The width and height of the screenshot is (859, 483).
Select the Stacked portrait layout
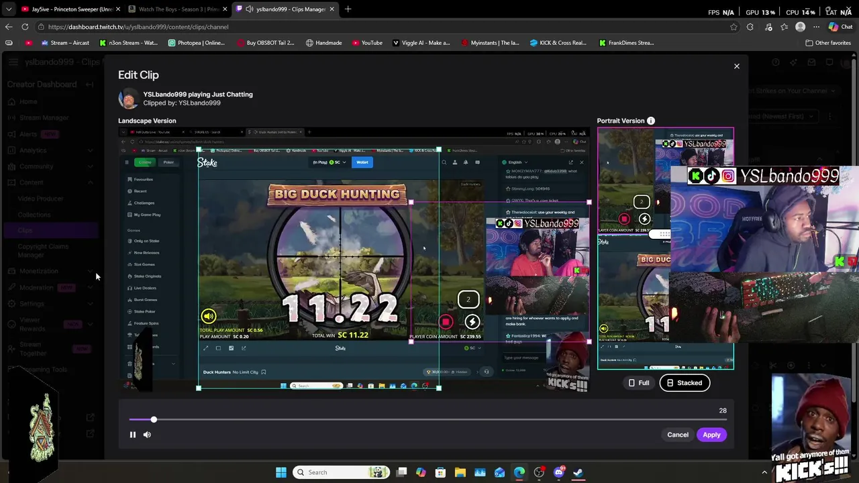click(685, 383)
